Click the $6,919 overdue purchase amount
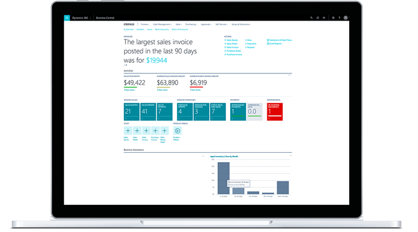Screen dimensions: 418x232 coord(198,83)
